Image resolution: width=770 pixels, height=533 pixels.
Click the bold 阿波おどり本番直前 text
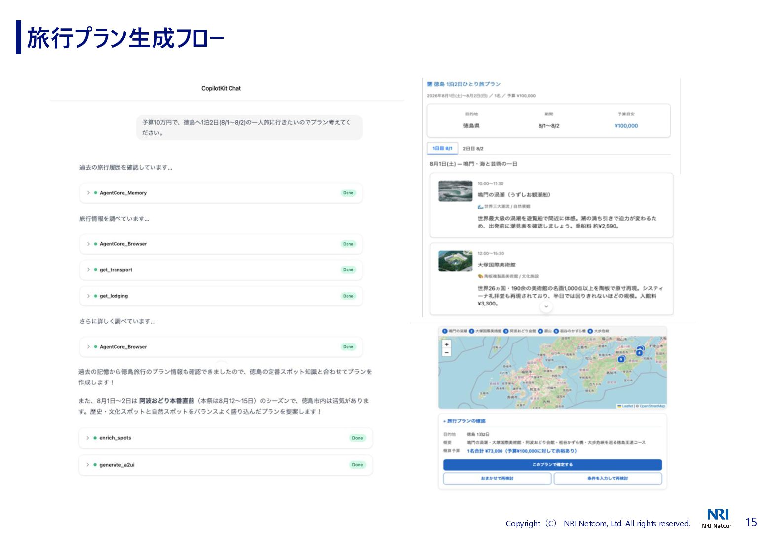(167, 401)
